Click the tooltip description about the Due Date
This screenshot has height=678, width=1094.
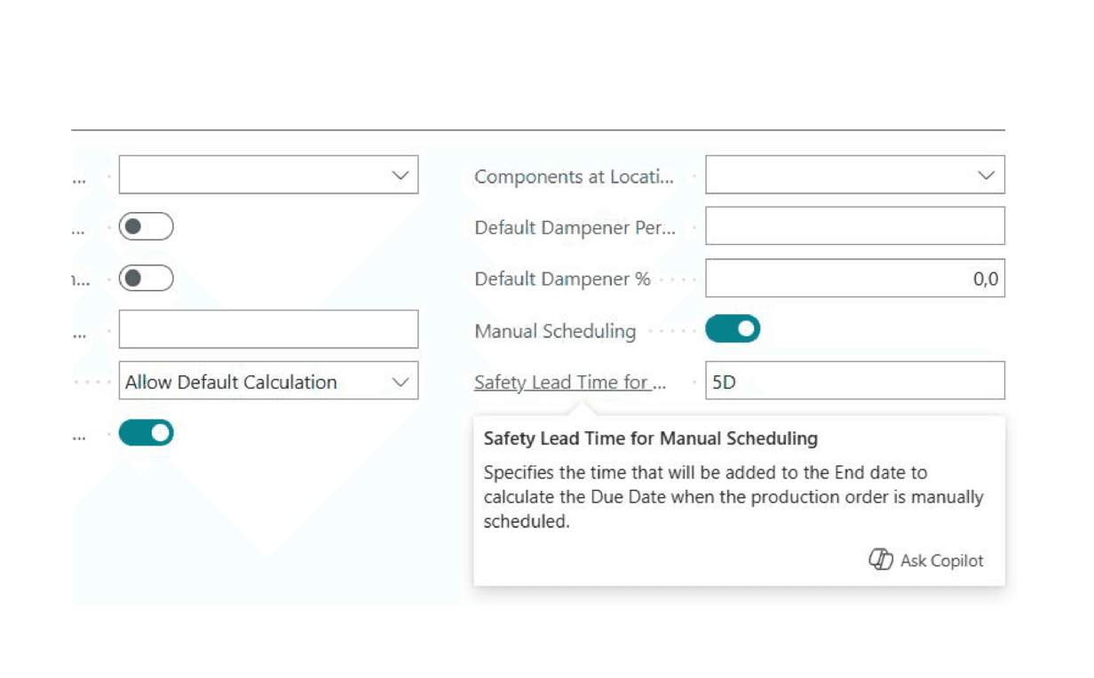coord(733,497)
